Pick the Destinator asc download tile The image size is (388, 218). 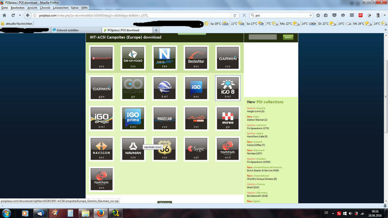[196, 58]
